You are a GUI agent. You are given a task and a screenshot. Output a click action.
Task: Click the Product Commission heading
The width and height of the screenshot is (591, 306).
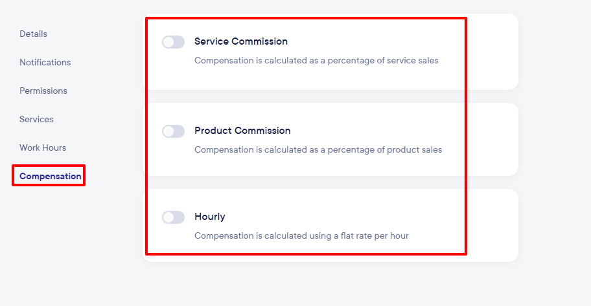[242, 131]
